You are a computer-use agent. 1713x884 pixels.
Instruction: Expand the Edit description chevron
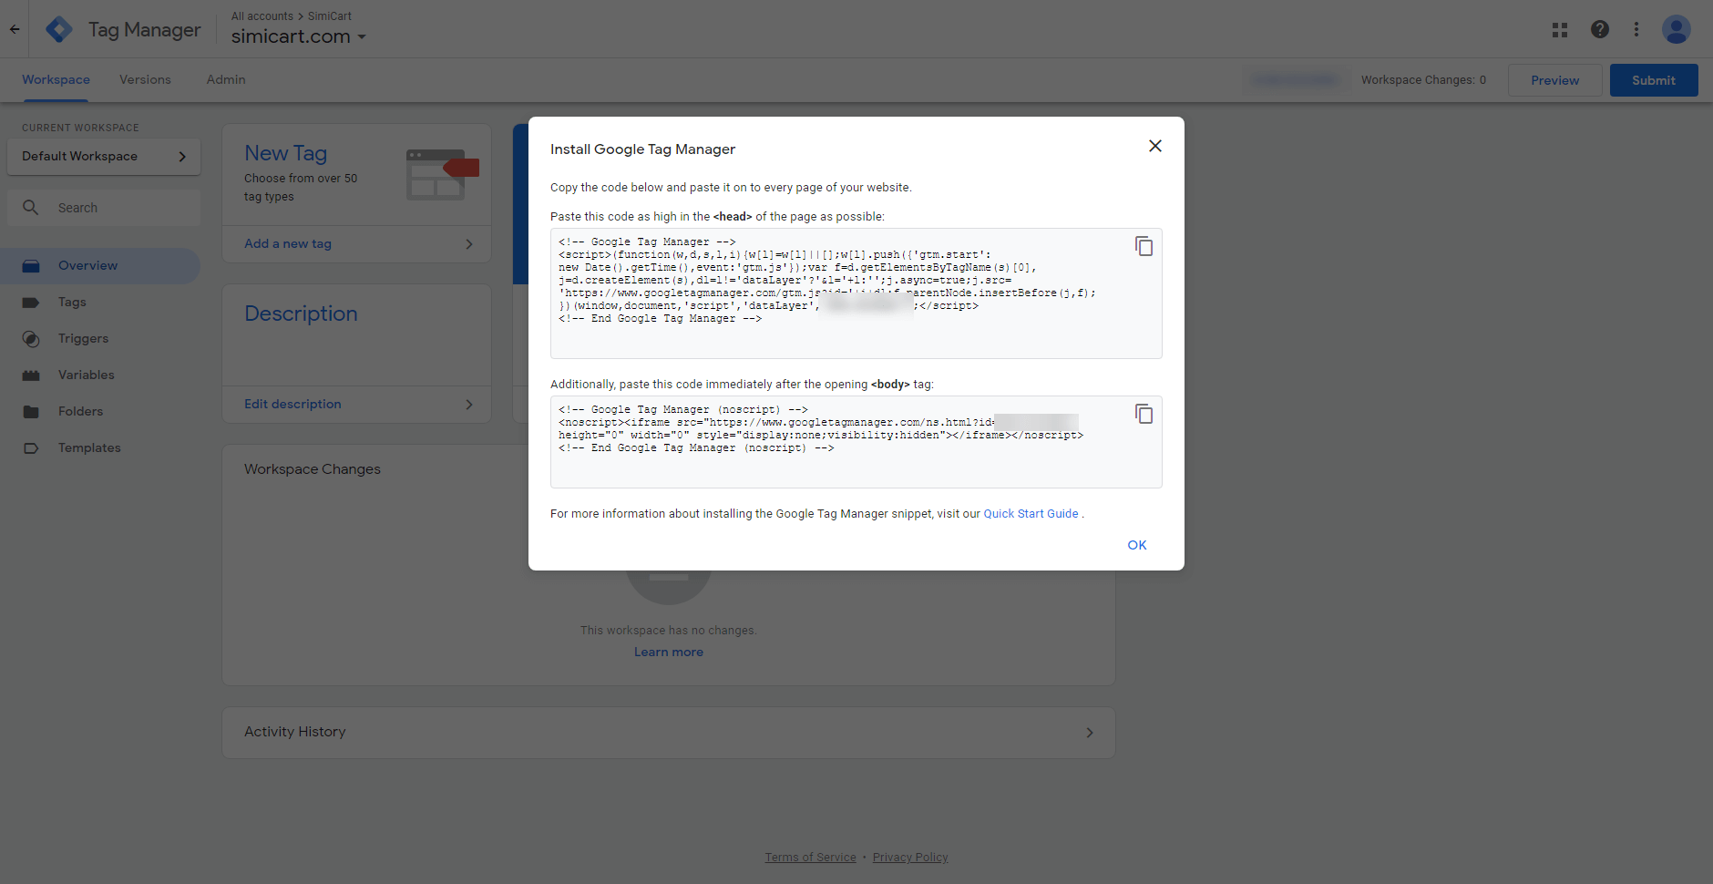coord(469,405)
